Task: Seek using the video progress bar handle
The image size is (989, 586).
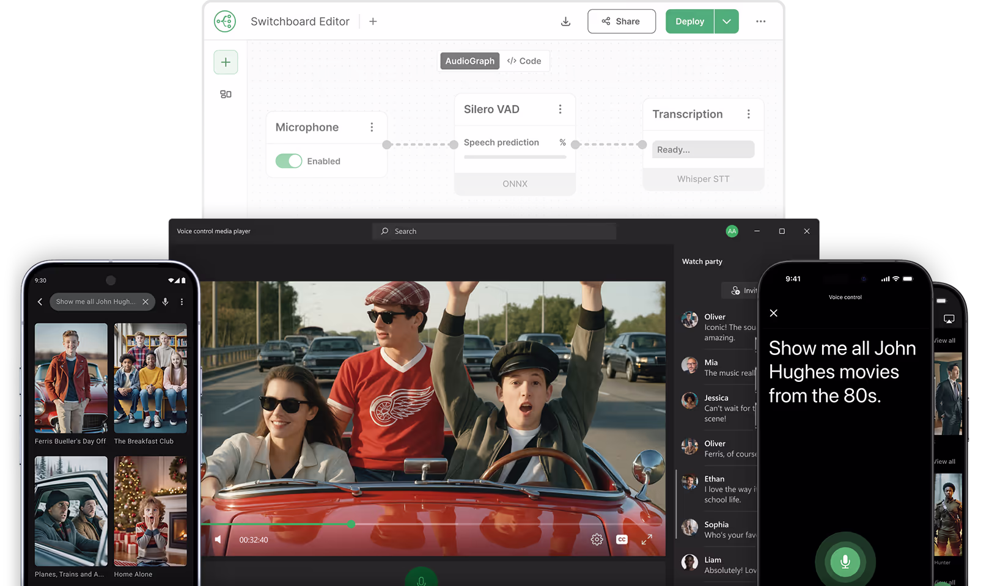Action: [x=351, y=524]
